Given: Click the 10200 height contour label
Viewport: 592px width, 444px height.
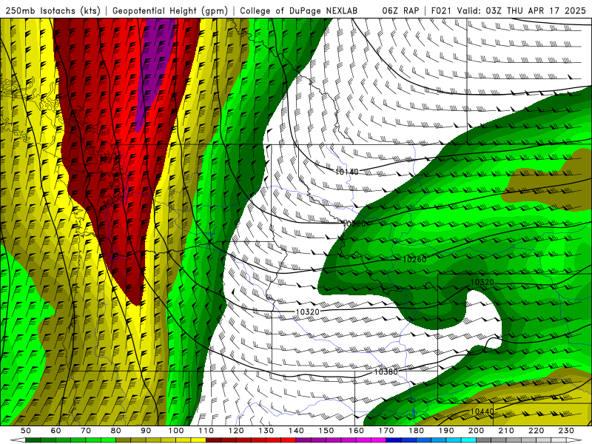Looking at the screenshot, I should (x=354, y=223).
